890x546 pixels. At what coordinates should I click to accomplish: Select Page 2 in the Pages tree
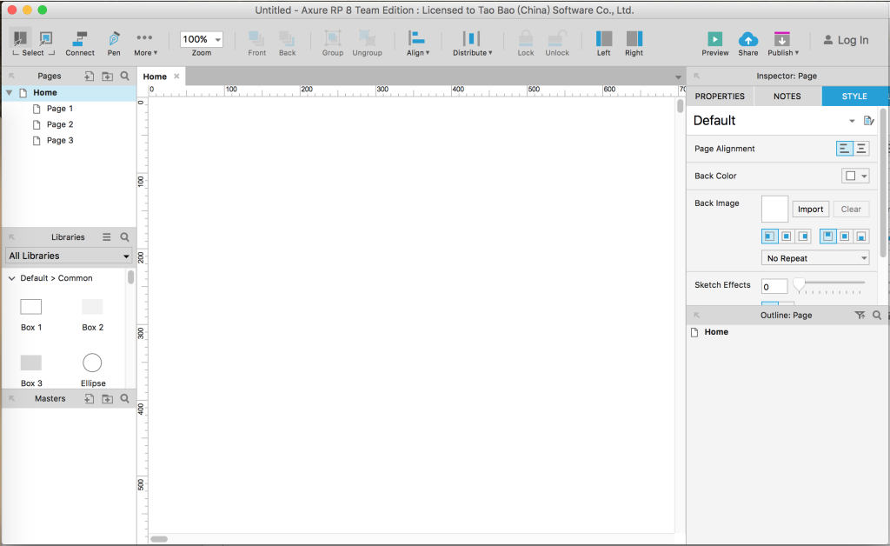[60, 124]
